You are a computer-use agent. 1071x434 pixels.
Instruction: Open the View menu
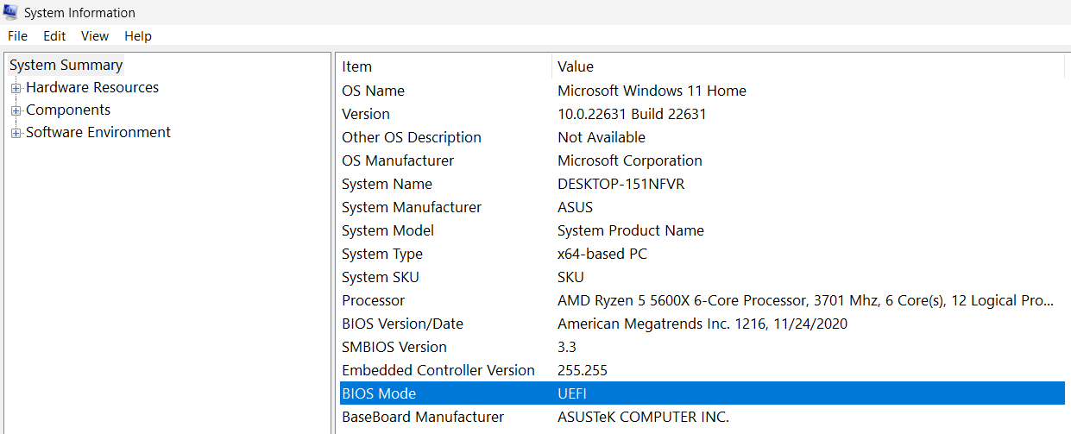pos(95,36)
